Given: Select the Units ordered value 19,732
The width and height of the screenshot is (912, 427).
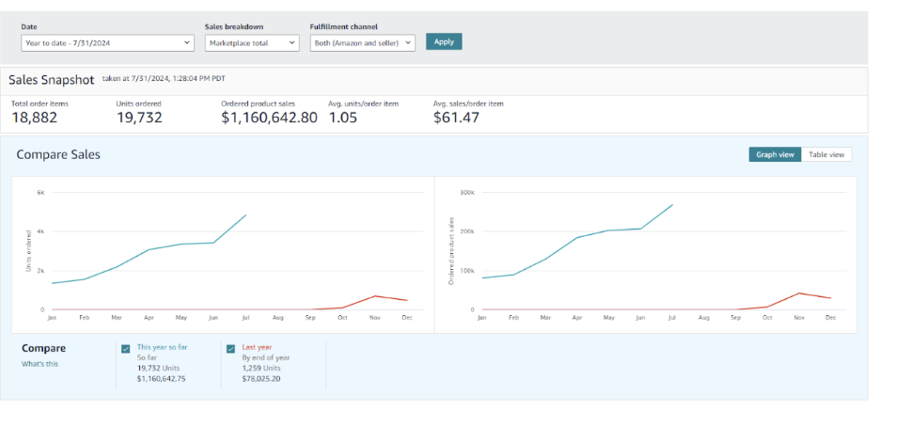Looking at the screenshot, I should 139,118.
